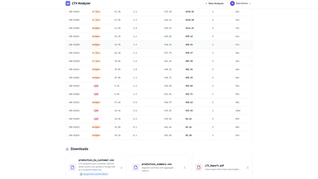The height and width of the screenshot is (179, 318).
Task: Click the €90.54 predicted value
Action: pos(189,45)
